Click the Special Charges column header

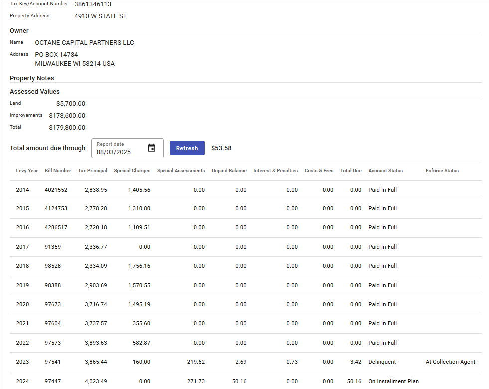pos(132,171)
